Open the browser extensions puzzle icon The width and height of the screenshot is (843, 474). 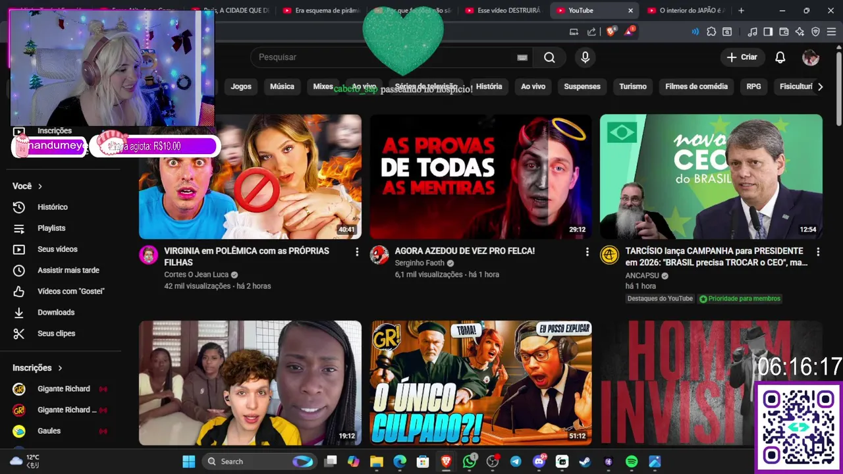coord(711,32)
